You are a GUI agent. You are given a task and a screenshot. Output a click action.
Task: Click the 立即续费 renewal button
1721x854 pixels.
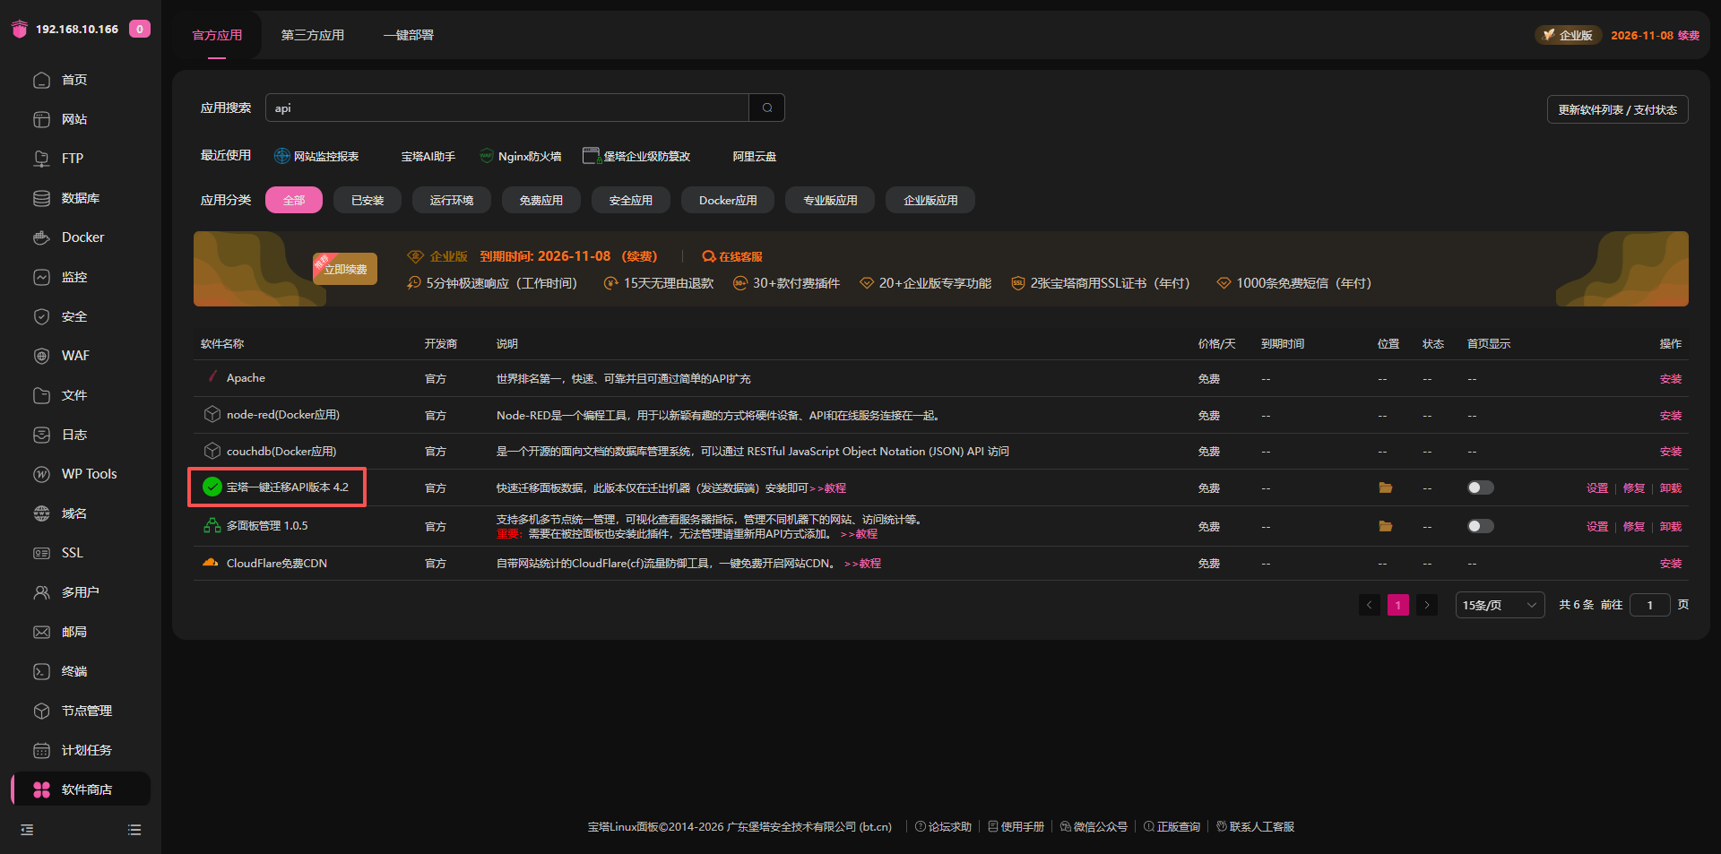[x=344, y=268]
